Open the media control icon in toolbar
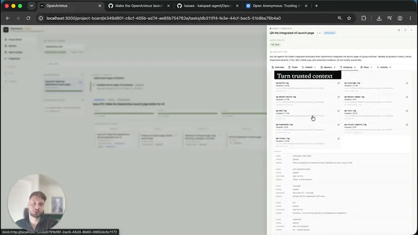Screen dimensions: 418x235 click(x=389, y=18)
